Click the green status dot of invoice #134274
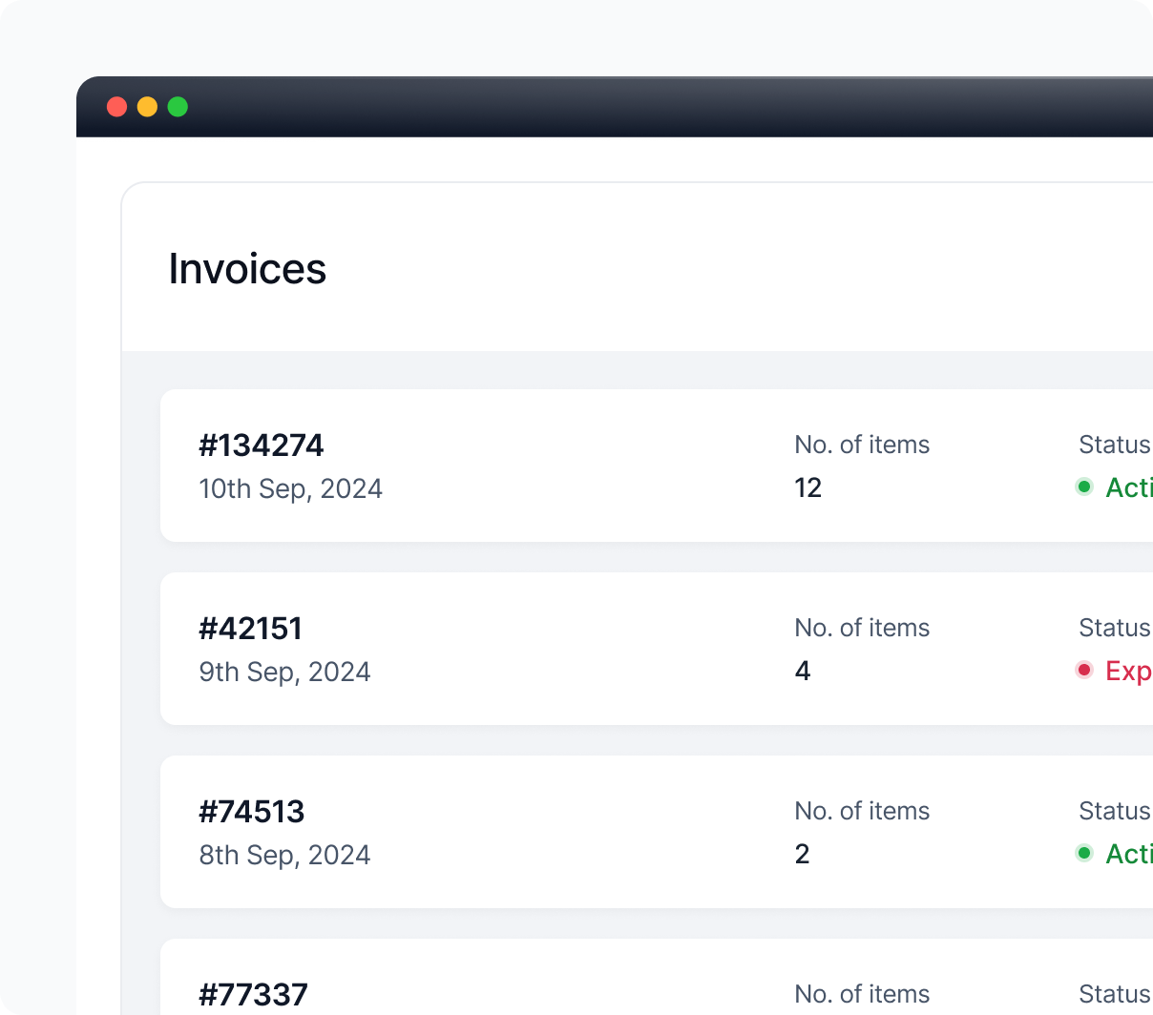 pyautogui.click(x=1084, y=487)
